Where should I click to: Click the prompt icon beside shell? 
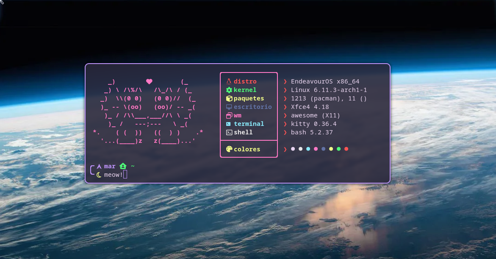[x=229, y=132]
